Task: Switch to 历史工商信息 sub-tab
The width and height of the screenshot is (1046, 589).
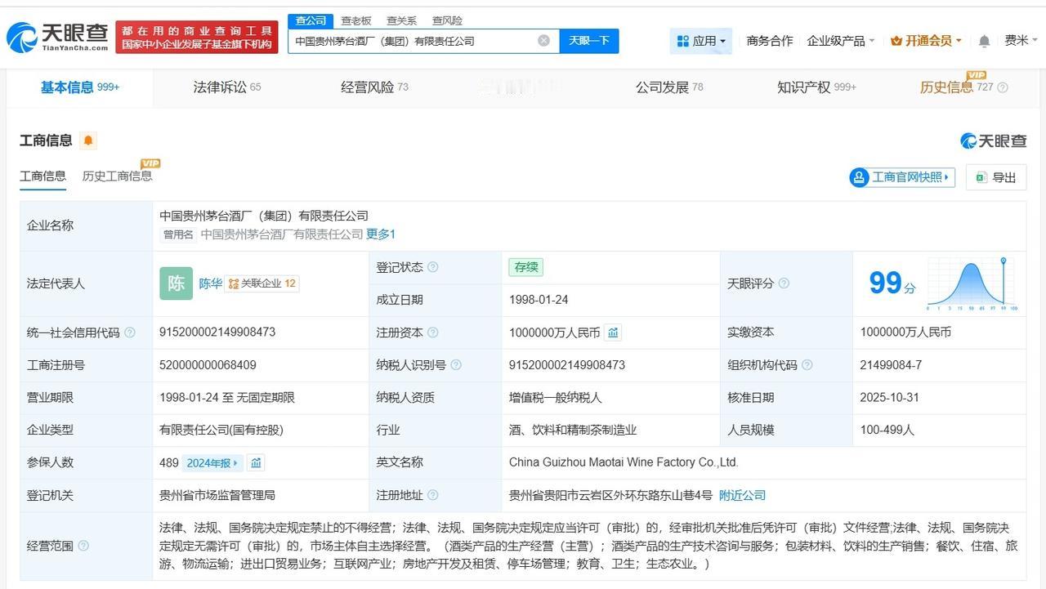Action: 117,176
